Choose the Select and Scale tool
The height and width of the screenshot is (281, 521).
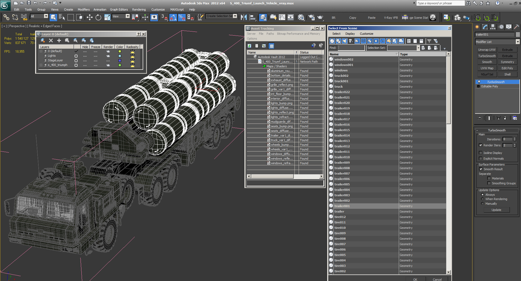[107, 17]
